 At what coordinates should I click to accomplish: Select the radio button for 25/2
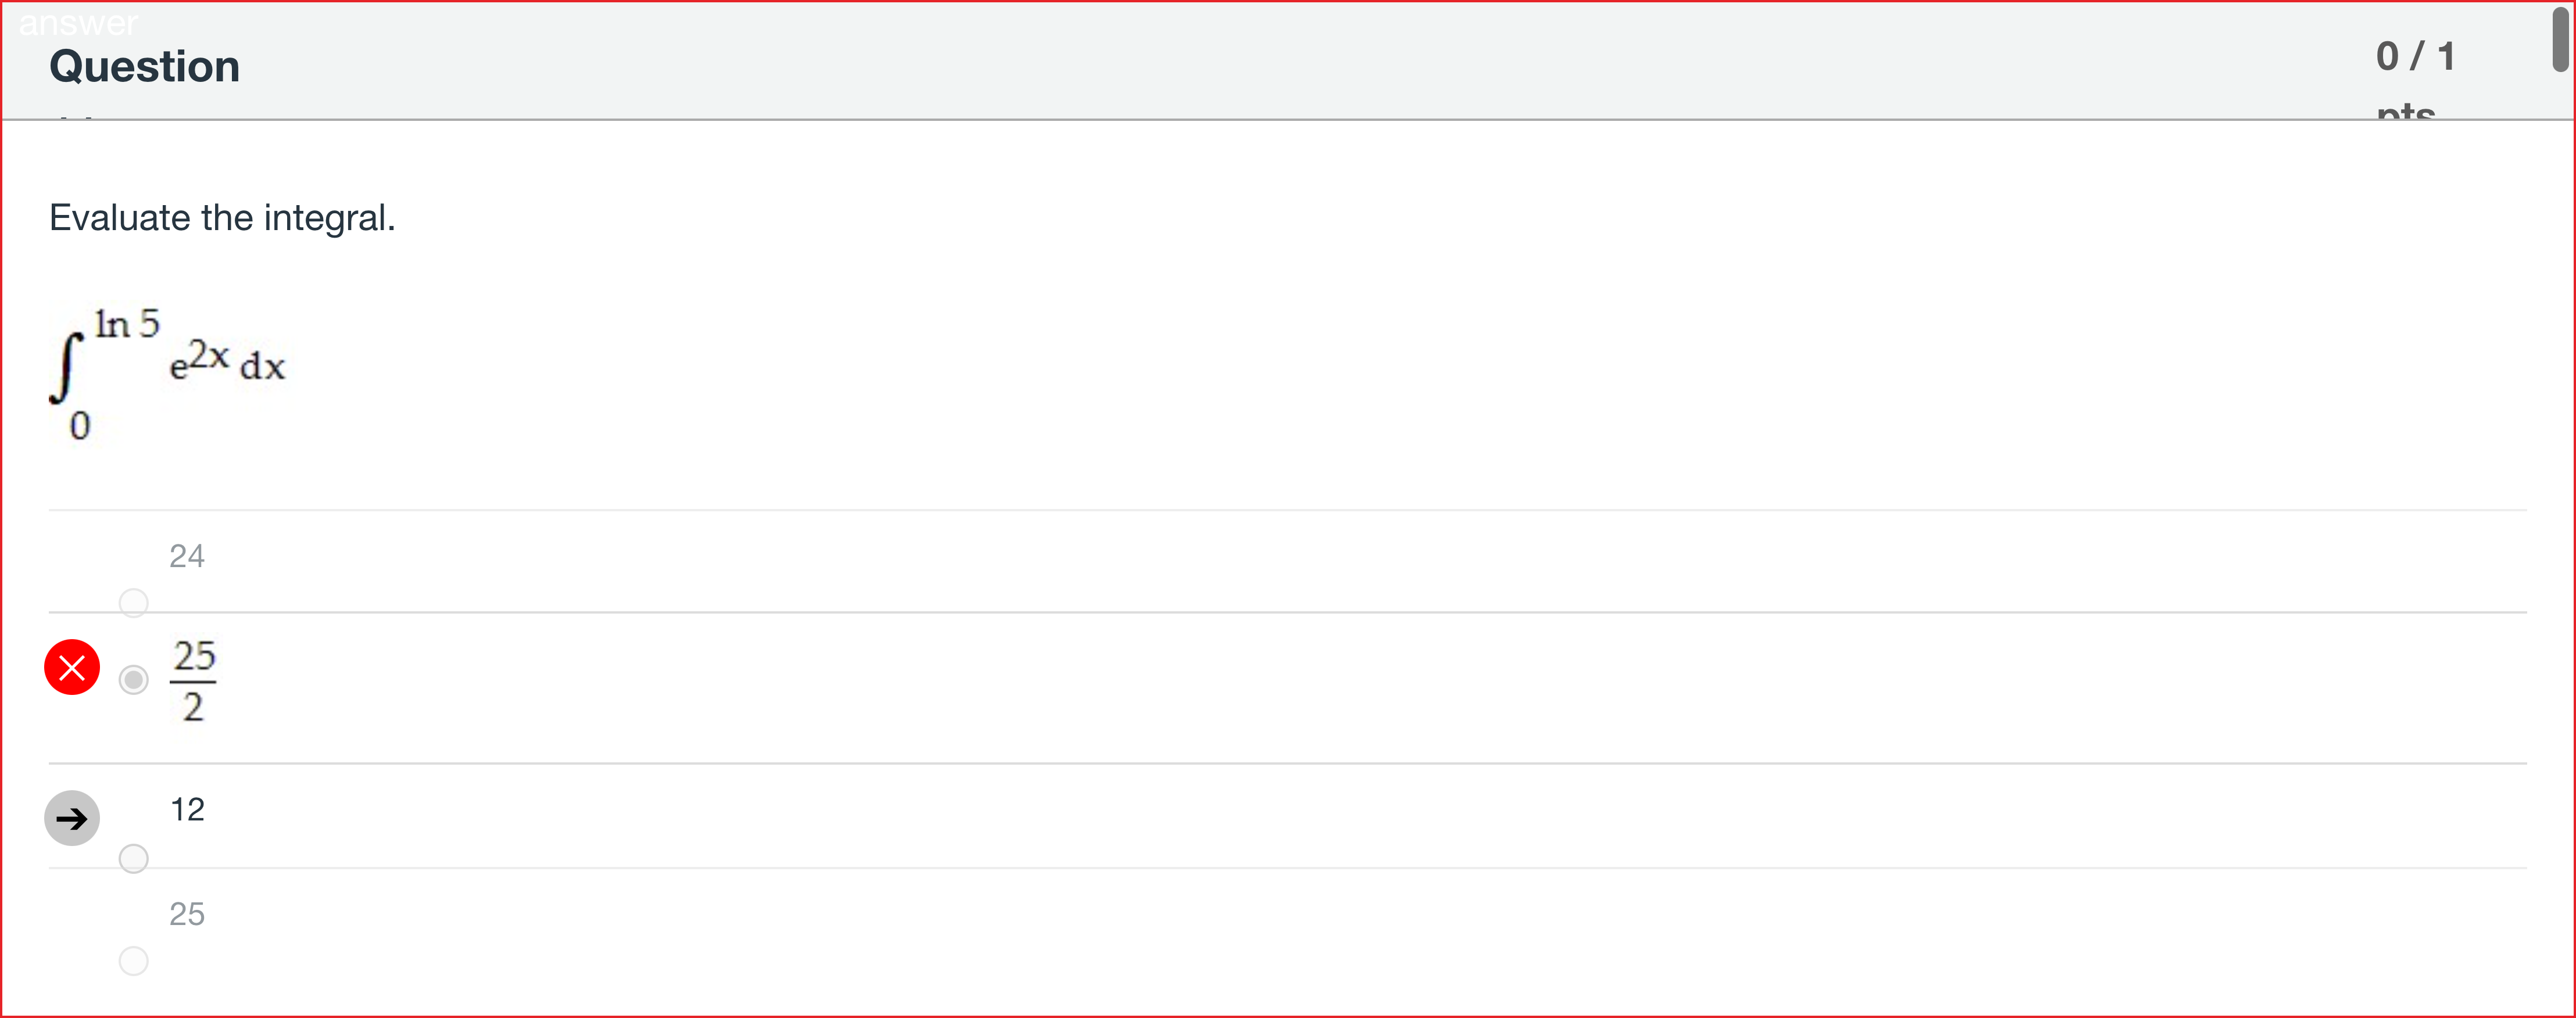(x=133, y=680)
